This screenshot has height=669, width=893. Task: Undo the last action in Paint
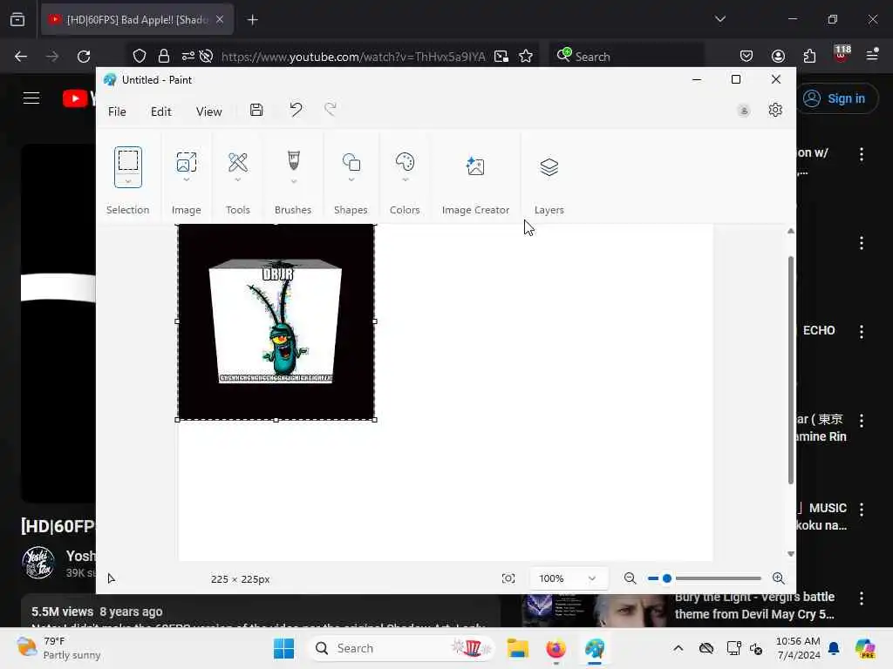[x=296, y=109]
